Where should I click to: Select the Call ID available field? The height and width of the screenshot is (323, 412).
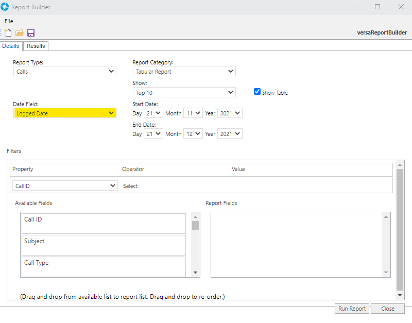pyautogui.click(x=104, y=224)
